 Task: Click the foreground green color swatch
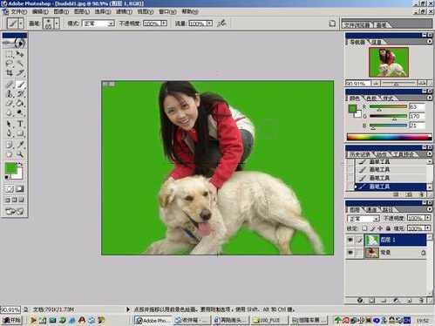point(11,169)
